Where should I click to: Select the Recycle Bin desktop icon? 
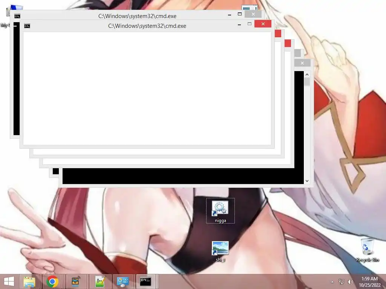tap(368, 250)
